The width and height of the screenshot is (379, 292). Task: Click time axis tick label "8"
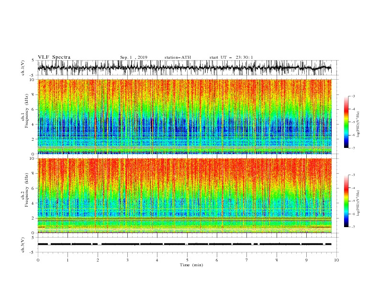(x=277, y=260)
